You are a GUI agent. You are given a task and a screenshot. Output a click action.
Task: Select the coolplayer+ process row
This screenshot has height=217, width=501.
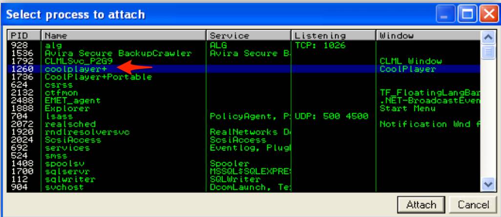pos(244,69)
